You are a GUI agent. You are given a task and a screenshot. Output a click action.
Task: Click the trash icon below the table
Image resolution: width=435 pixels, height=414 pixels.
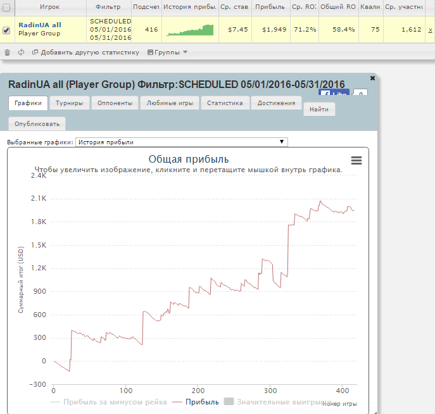(x=7, y=53)
